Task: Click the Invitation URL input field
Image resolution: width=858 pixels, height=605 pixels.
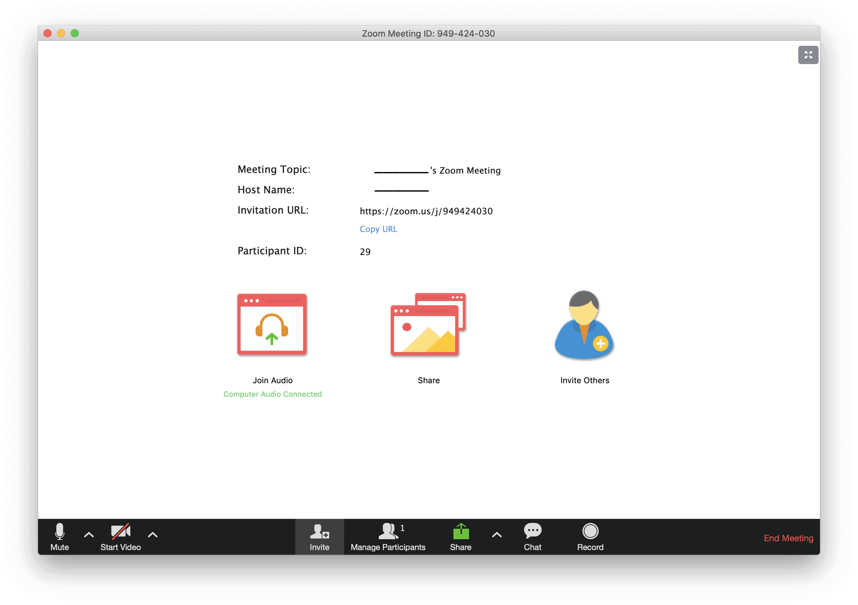Action: coord(426,210)
